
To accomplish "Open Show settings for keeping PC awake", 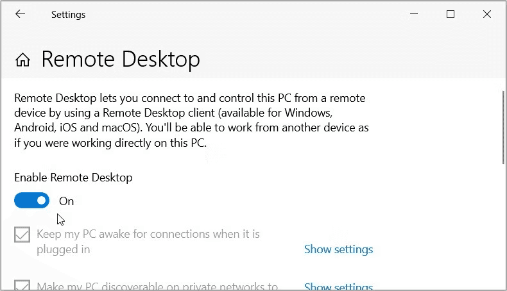I will click(338, 249).
